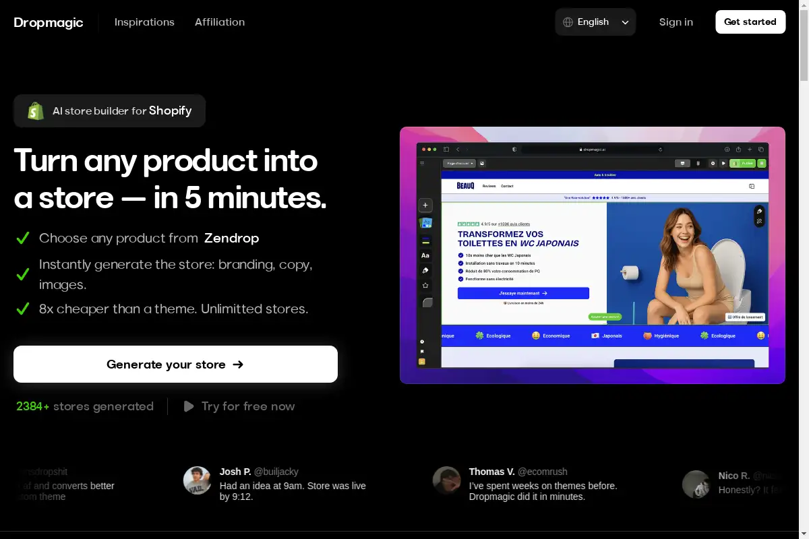This screenshot has width=809, height=539.
Task: Click the name "Josh P."
Action: pyautogui.click(x=235, y=472)
